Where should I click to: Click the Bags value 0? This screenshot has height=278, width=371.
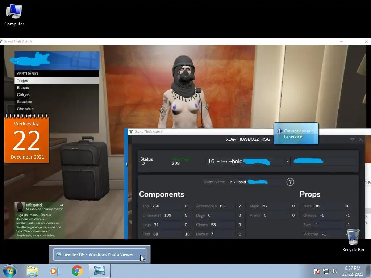(x=209, y=215)
